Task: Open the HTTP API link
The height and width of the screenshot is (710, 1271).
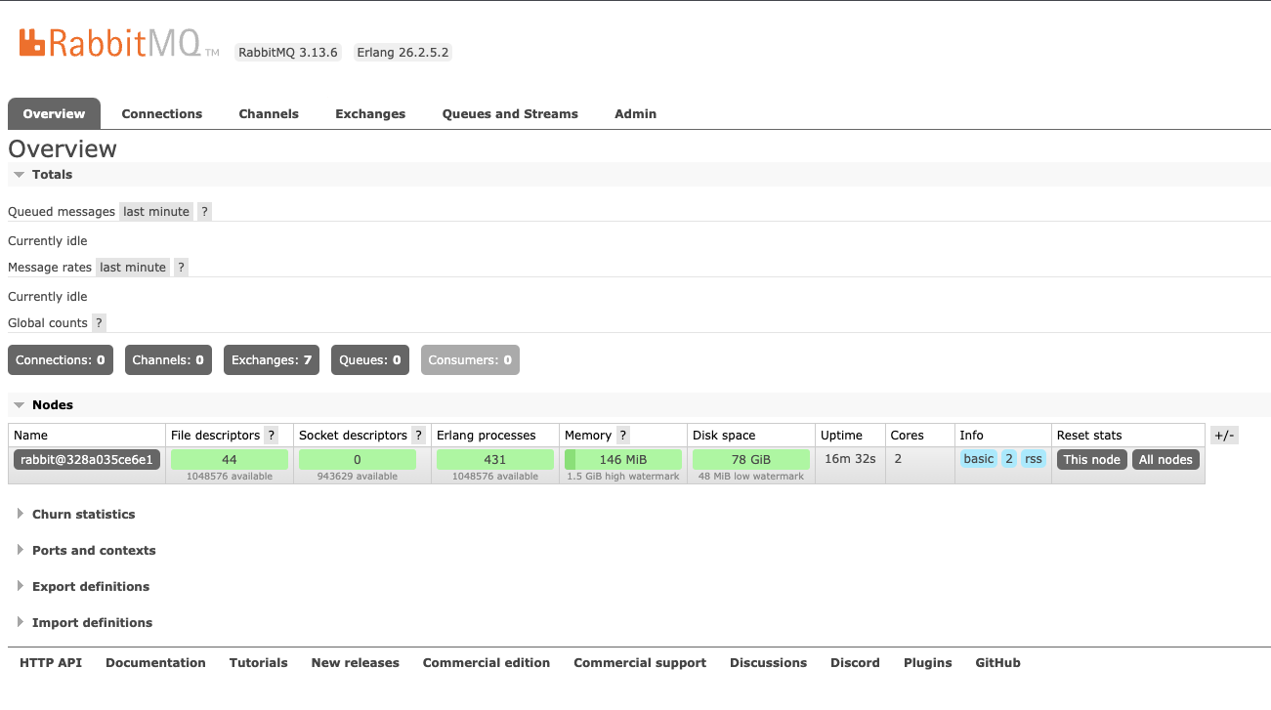Action: click(x=51, y=663)
